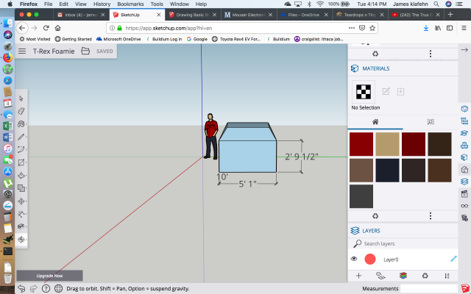Select the Orbit tool
Image resolution: width=471 pixels, height=294 pixels.
click(x=21, y=240)
